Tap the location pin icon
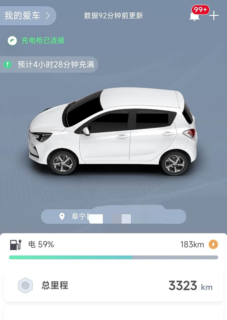 pyautogui.click(x=62, y=216)
